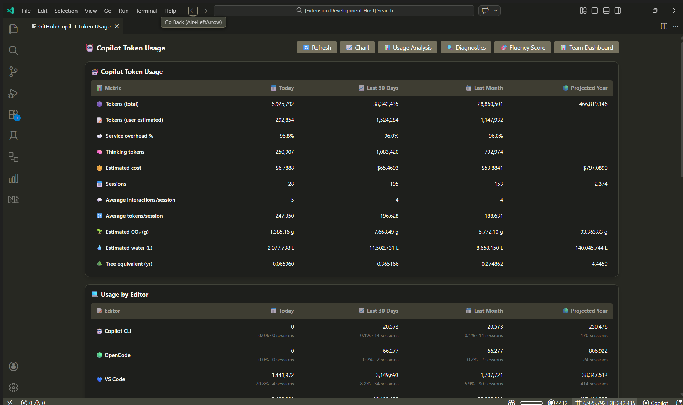Toggle the Panel layout button

(x=606, y=11)
